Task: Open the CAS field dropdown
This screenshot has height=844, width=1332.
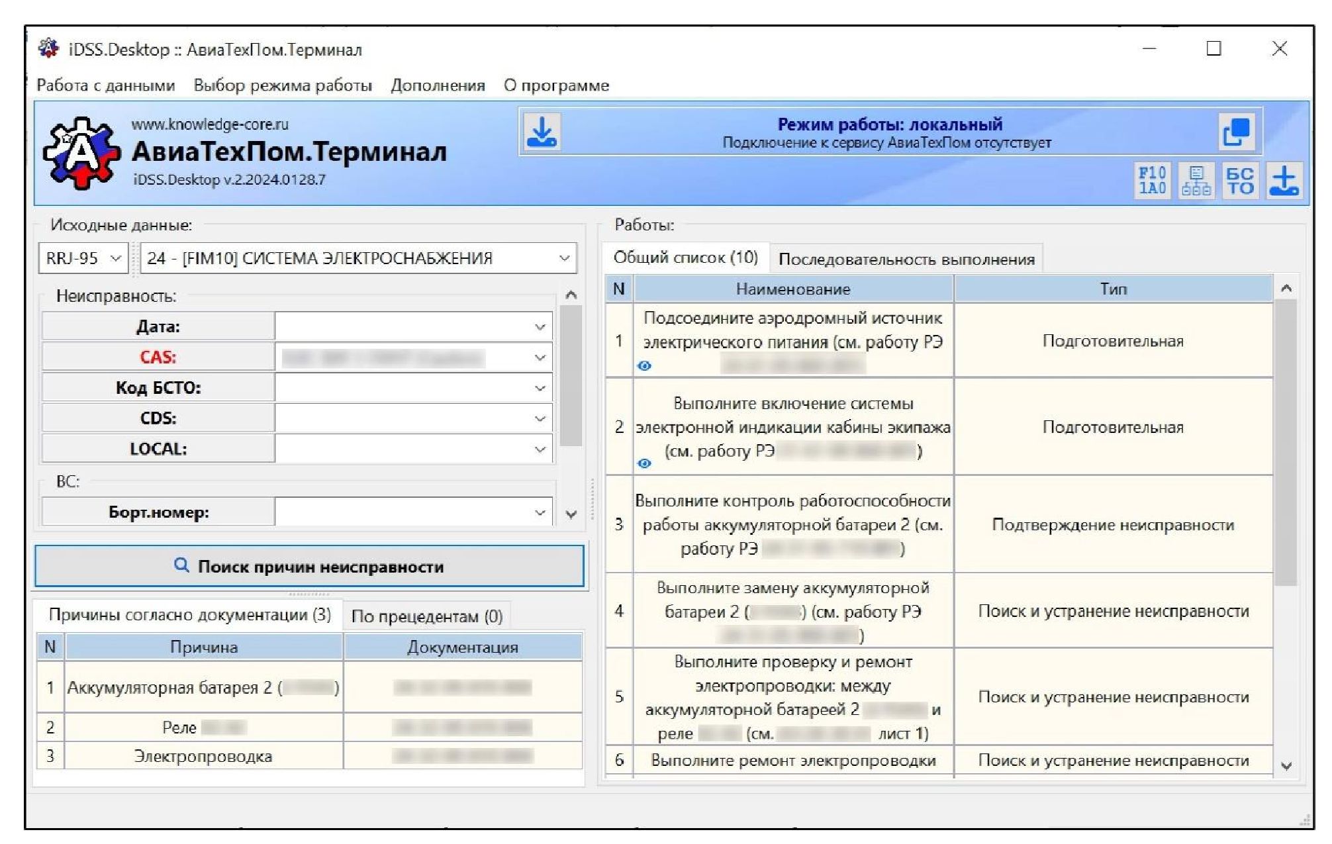Action: click(540, 358)
